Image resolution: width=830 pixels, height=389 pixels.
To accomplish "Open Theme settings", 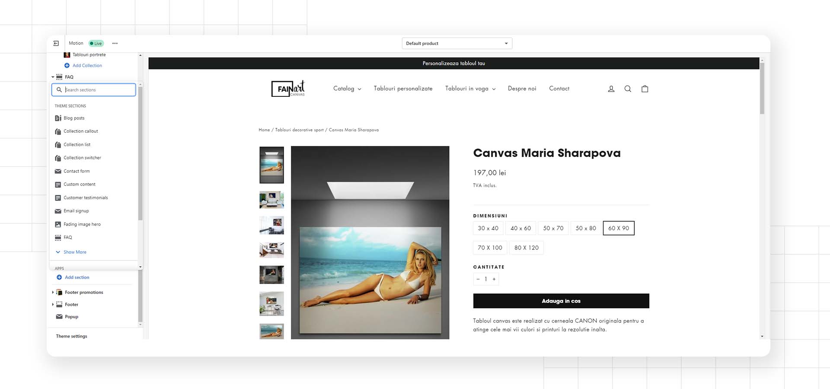I will [x=71, y=336].
